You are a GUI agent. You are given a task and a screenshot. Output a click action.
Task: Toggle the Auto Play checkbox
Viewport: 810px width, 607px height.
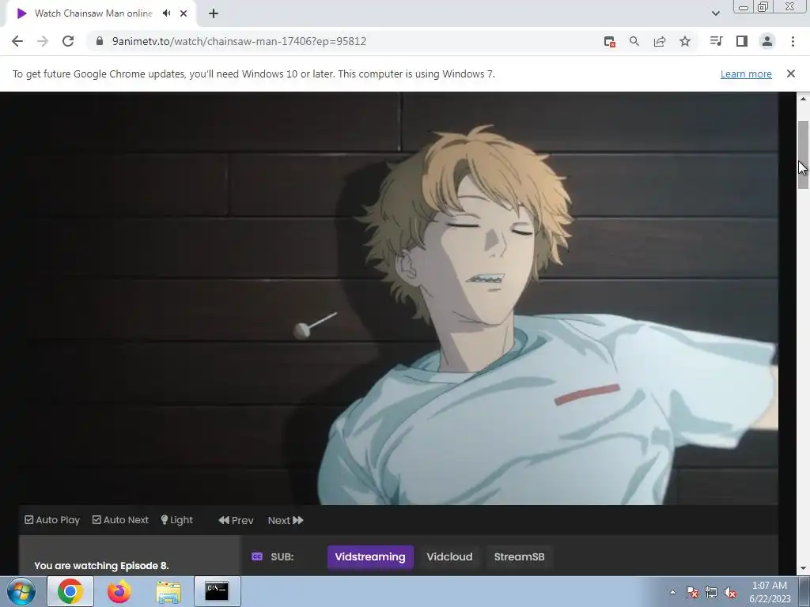point(52,520)
